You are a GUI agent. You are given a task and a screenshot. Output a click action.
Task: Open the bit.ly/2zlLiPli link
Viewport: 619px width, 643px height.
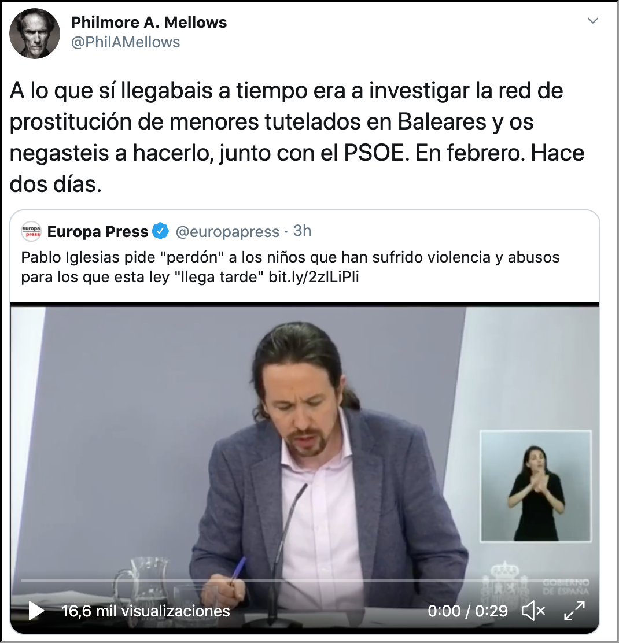click(314, 277)
